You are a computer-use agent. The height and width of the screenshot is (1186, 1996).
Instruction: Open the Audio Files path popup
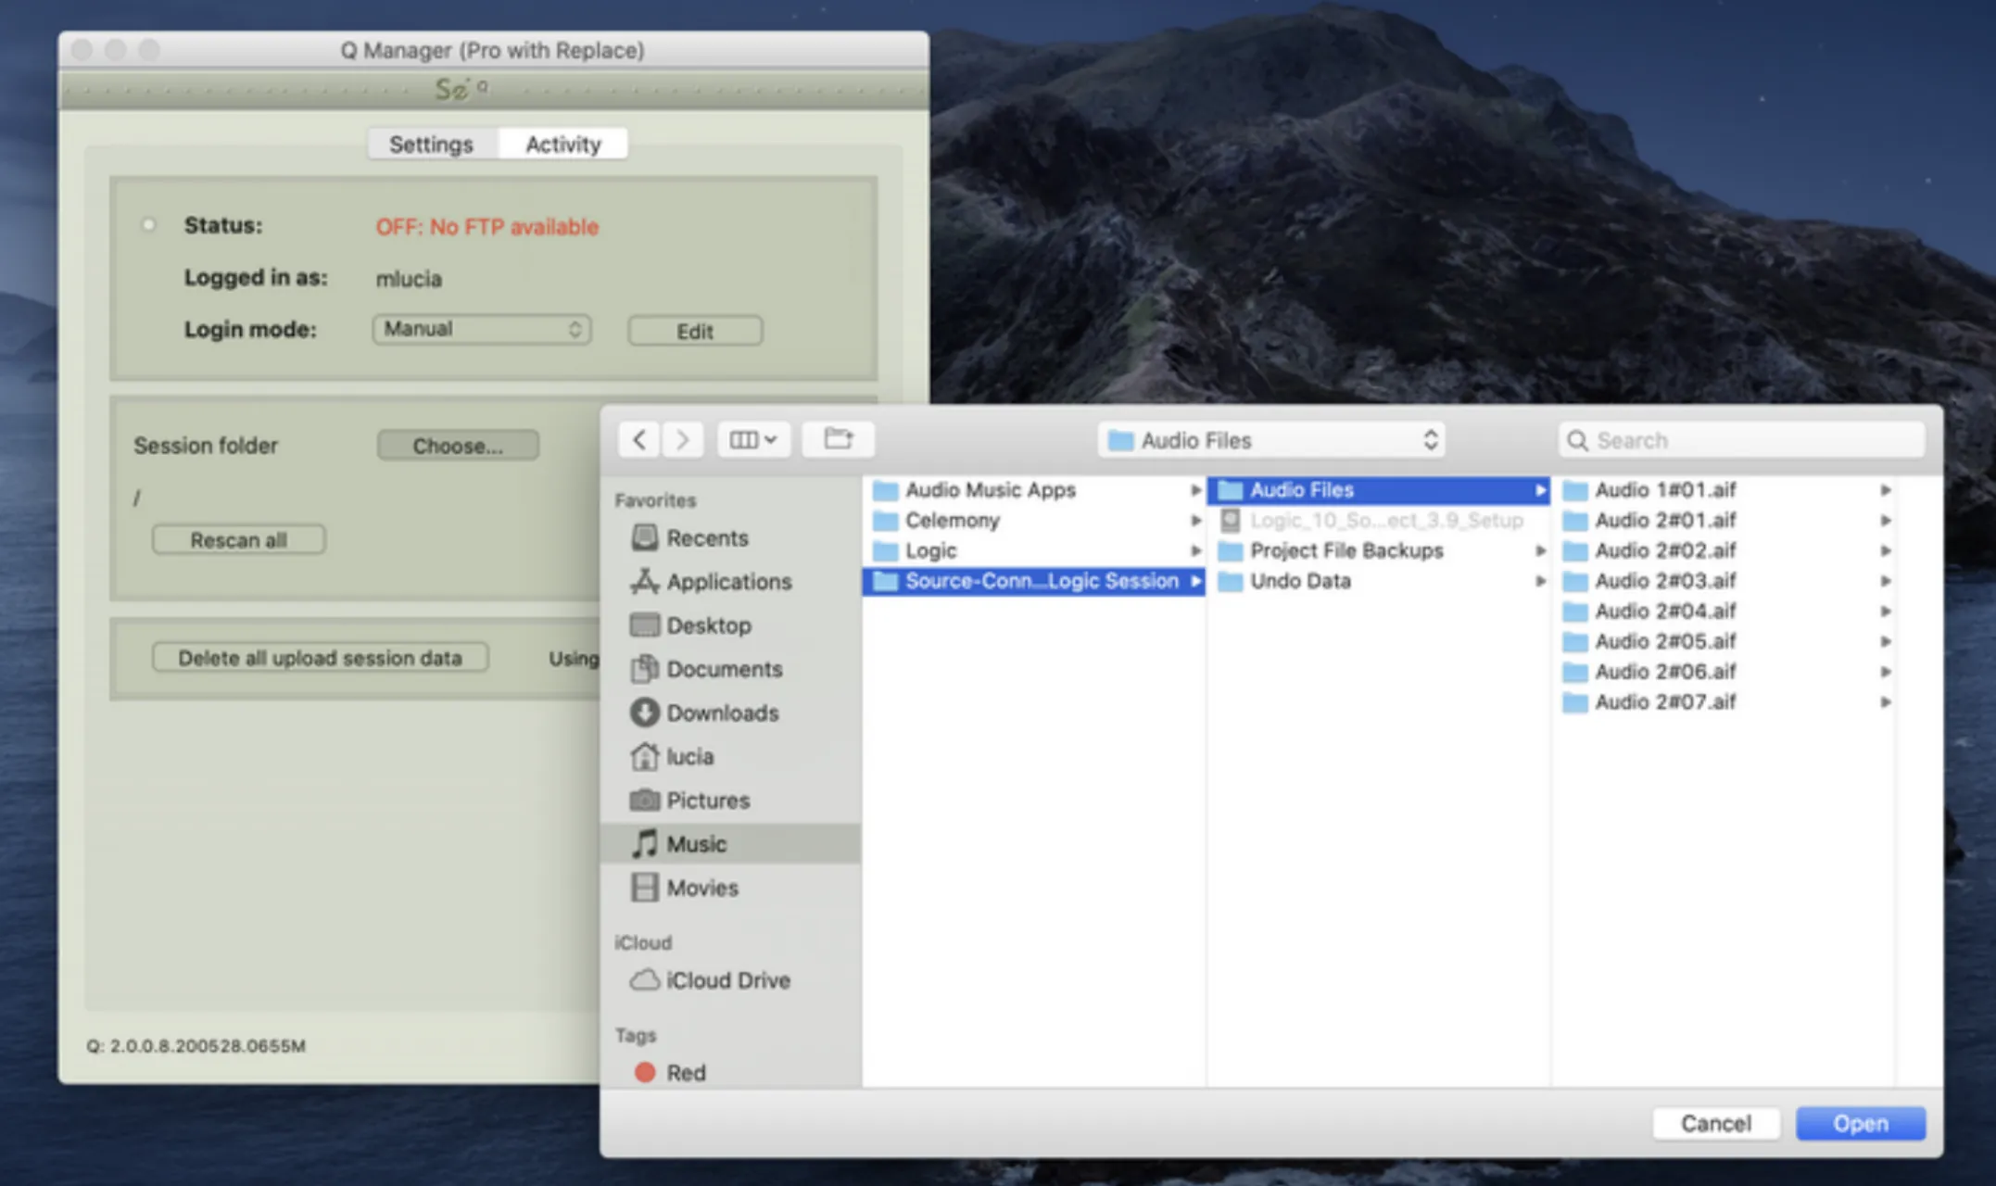[1271, 440]
